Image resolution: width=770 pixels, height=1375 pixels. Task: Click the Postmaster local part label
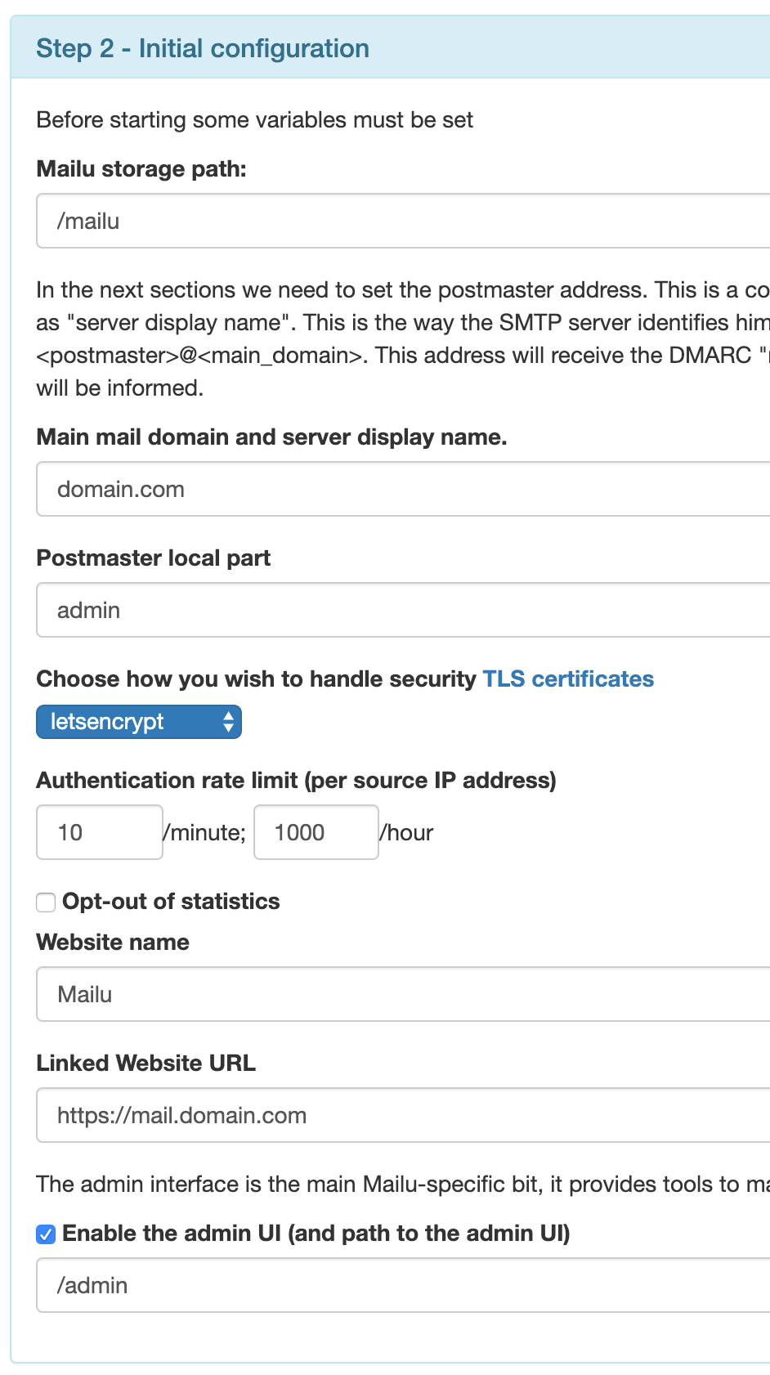154,558
